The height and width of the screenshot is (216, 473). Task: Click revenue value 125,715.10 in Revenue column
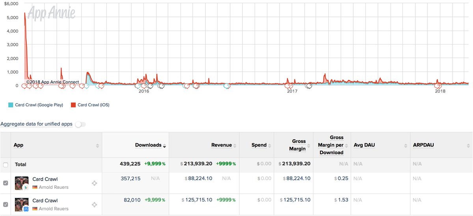click(x=199, y=200)
